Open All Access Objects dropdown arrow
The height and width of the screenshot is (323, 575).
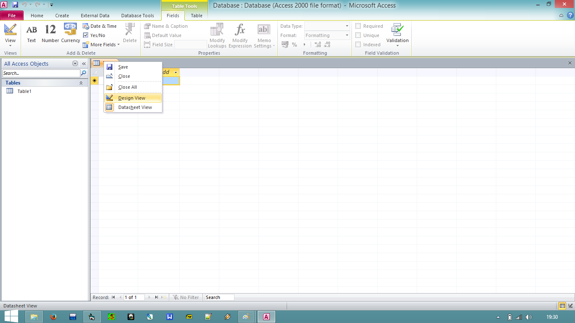click(75, 64)
